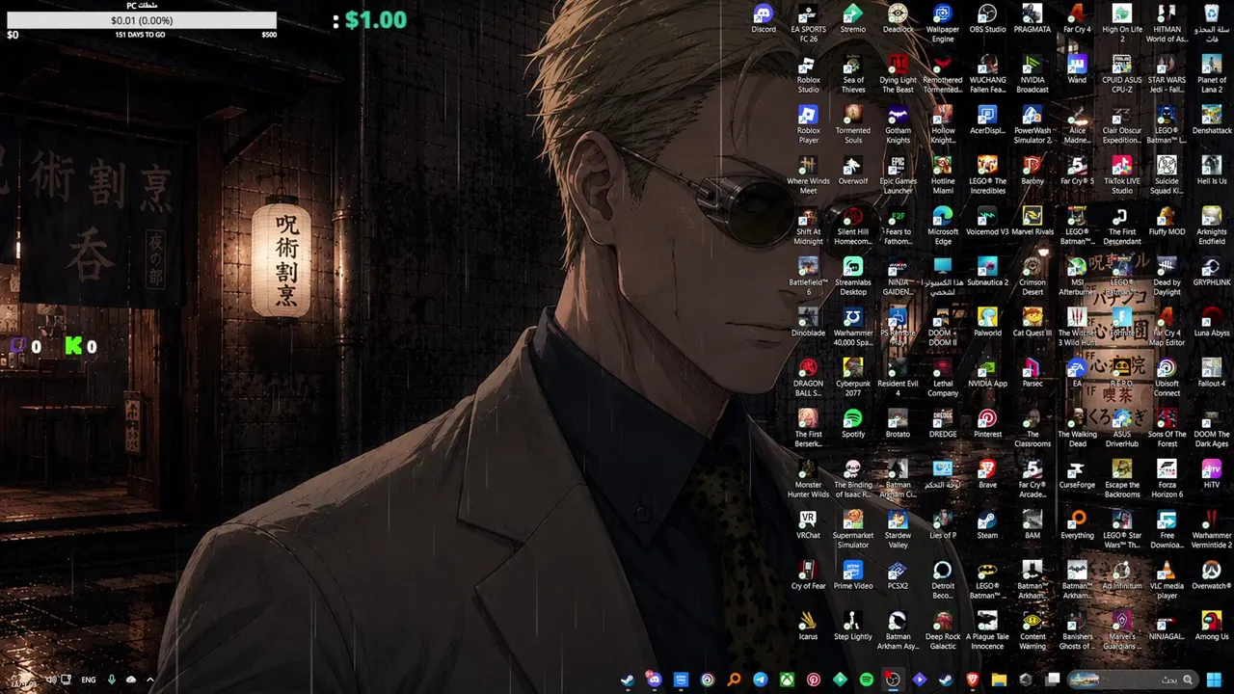
Task: Select the Hell Is Us icon
Action: coord(1212,171)
